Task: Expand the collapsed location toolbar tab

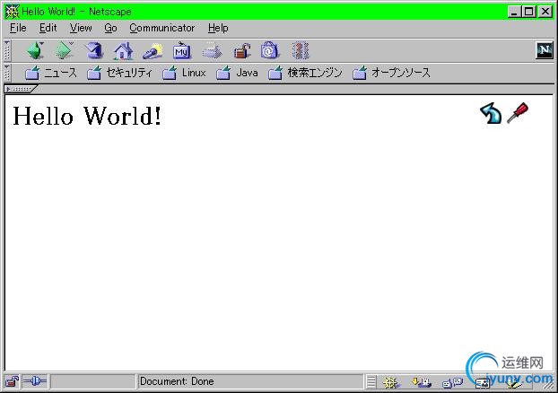Action: 21,89
